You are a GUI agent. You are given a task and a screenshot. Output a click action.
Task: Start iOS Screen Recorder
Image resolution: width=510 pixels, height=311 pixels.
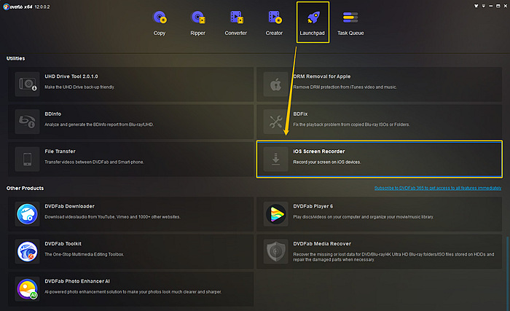379,158
